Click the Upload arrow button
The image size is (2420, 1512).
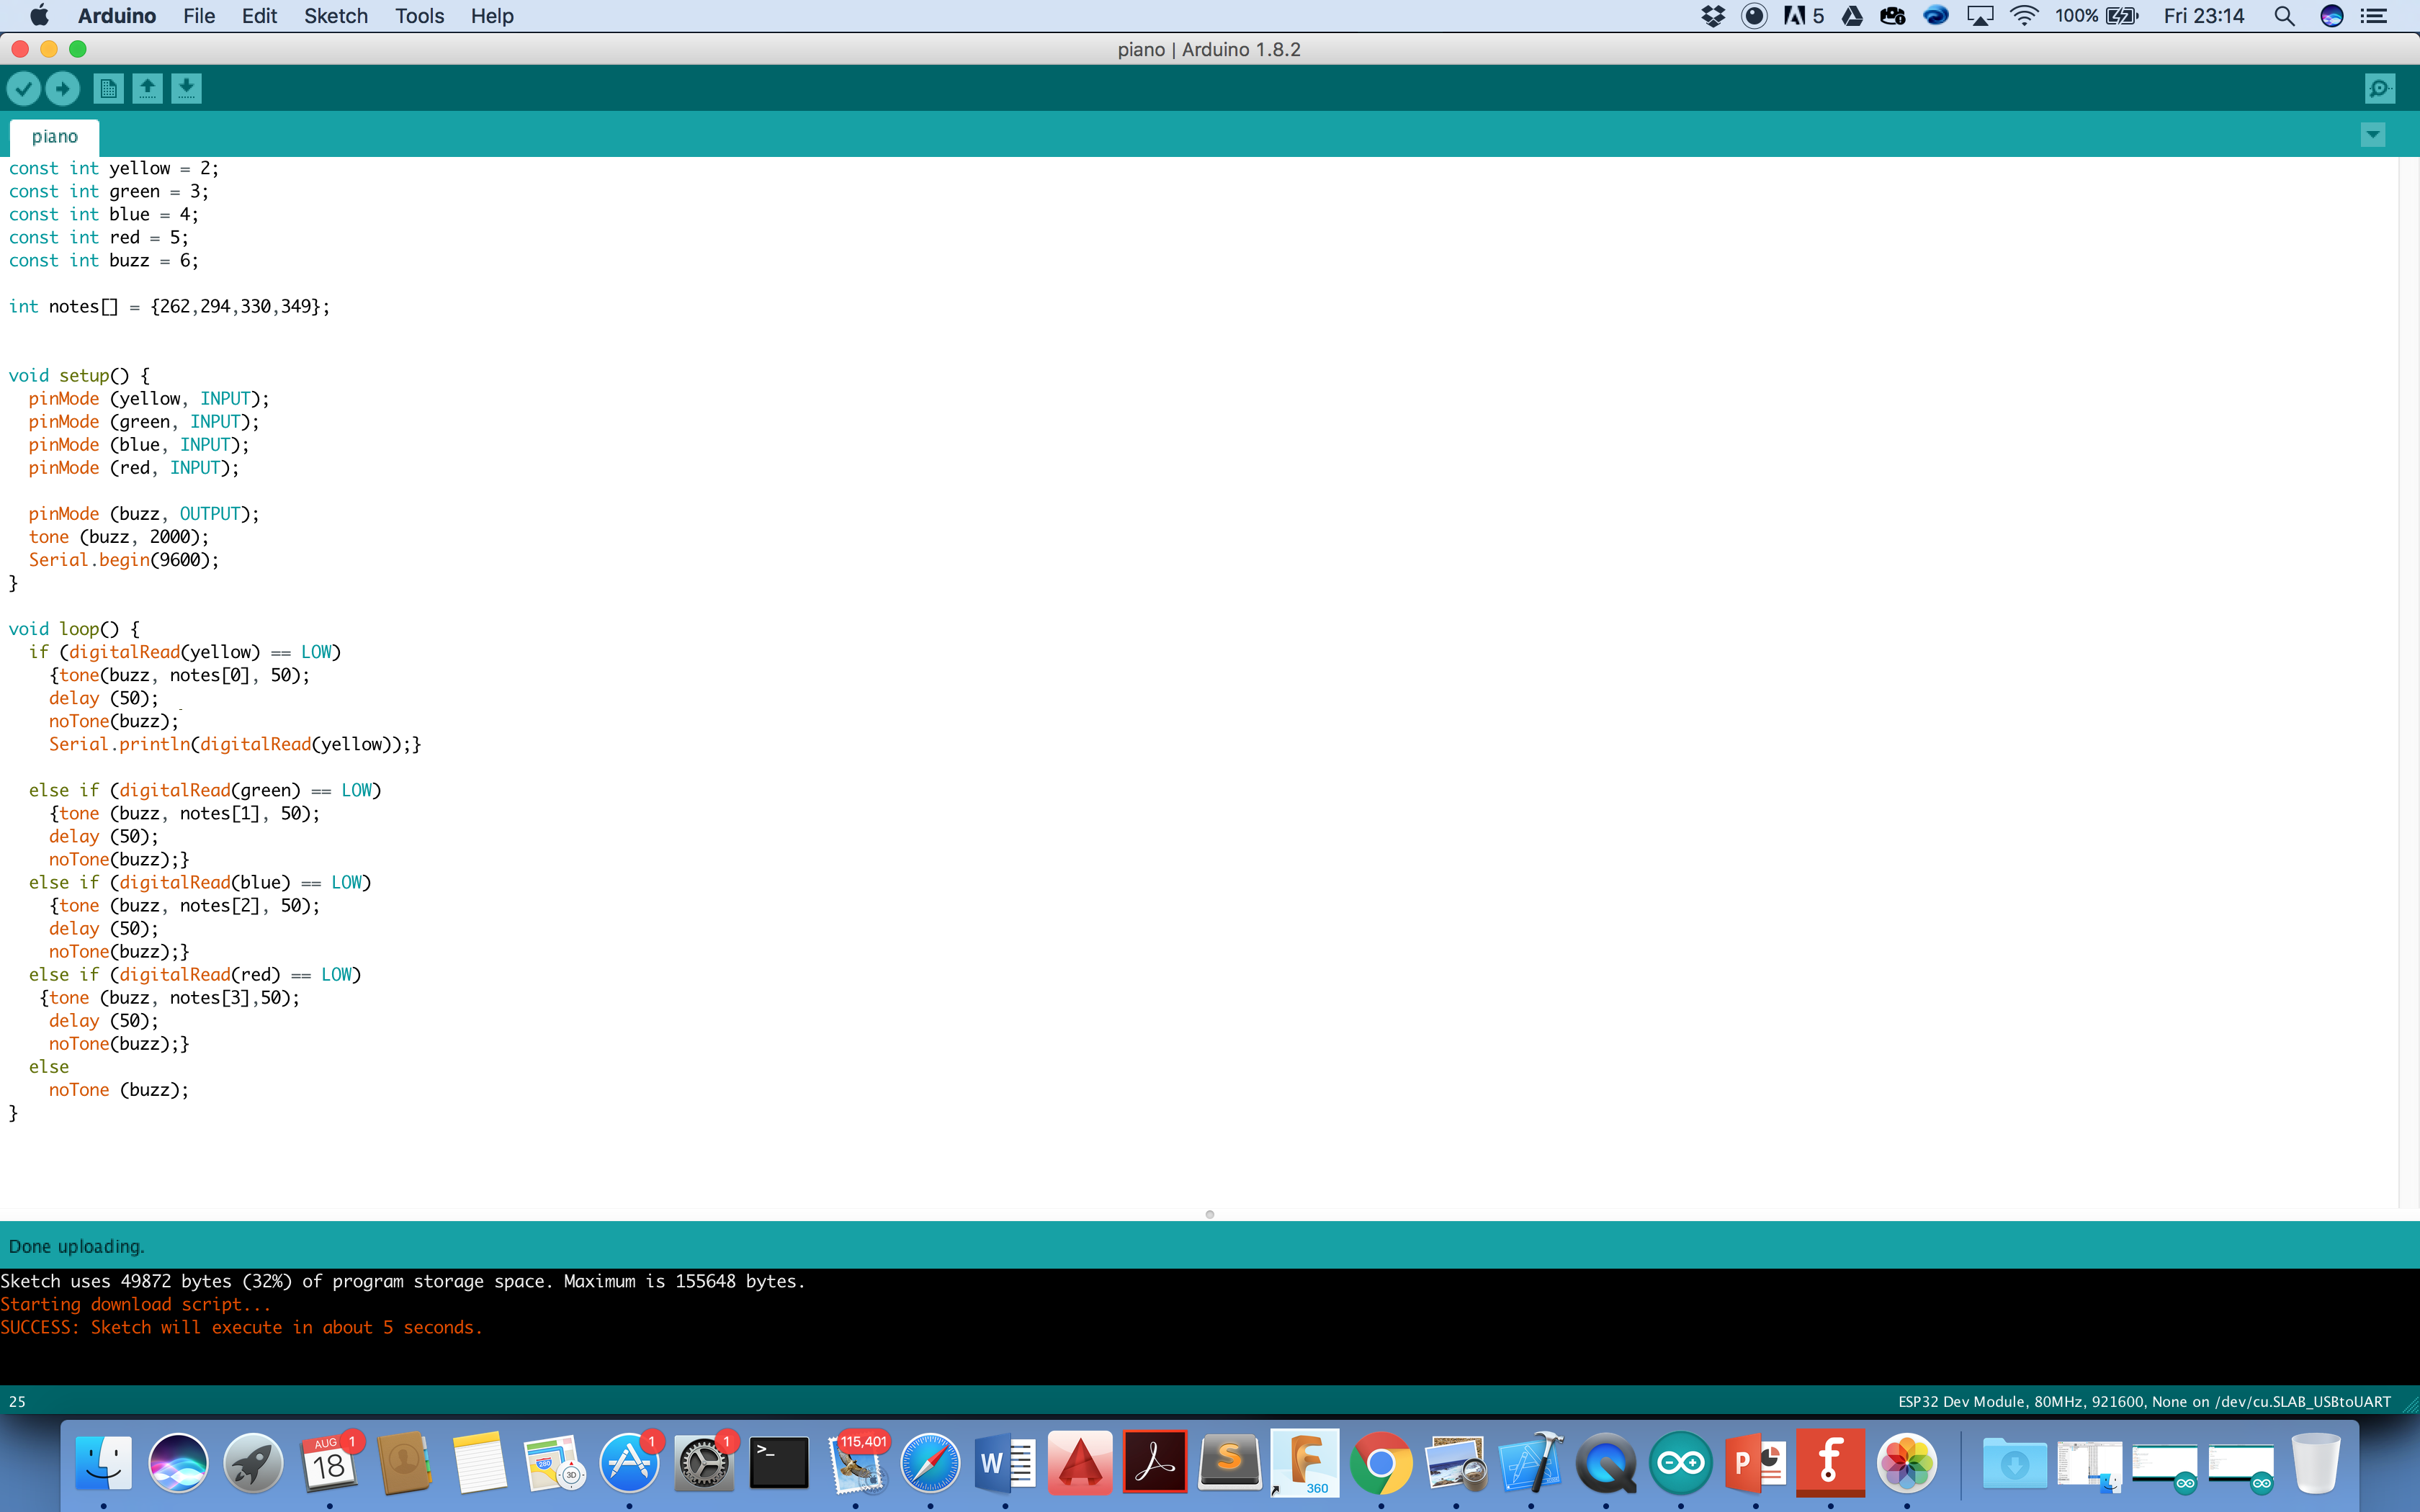pyautogui.click(x=63, y=89)
